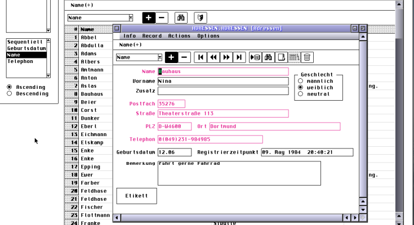Open the Name dropdown in the form toolbar
This screenshot has height=225, width=414.
point(160,57)
